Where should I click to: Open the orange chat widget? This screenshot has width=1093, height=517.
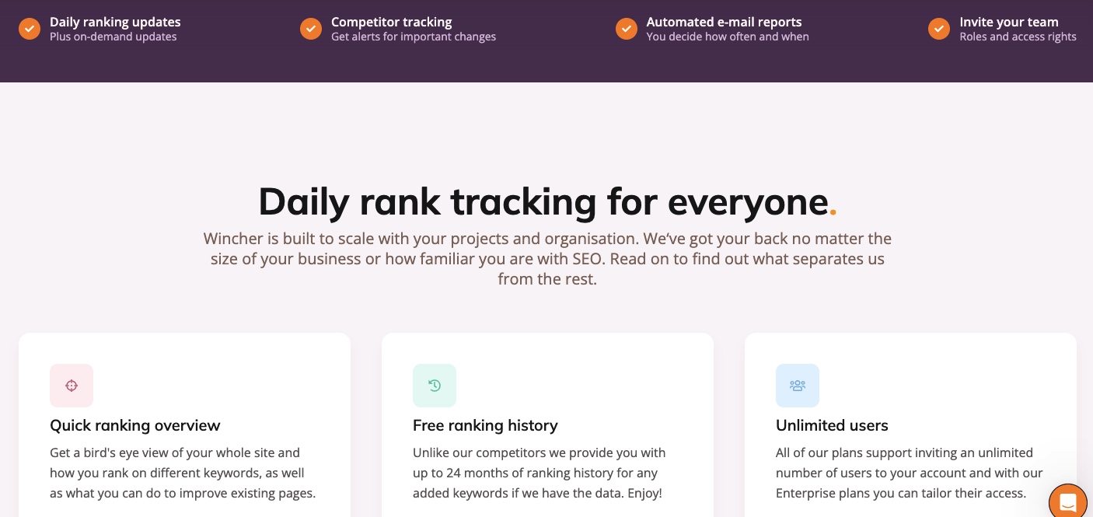1068,501
